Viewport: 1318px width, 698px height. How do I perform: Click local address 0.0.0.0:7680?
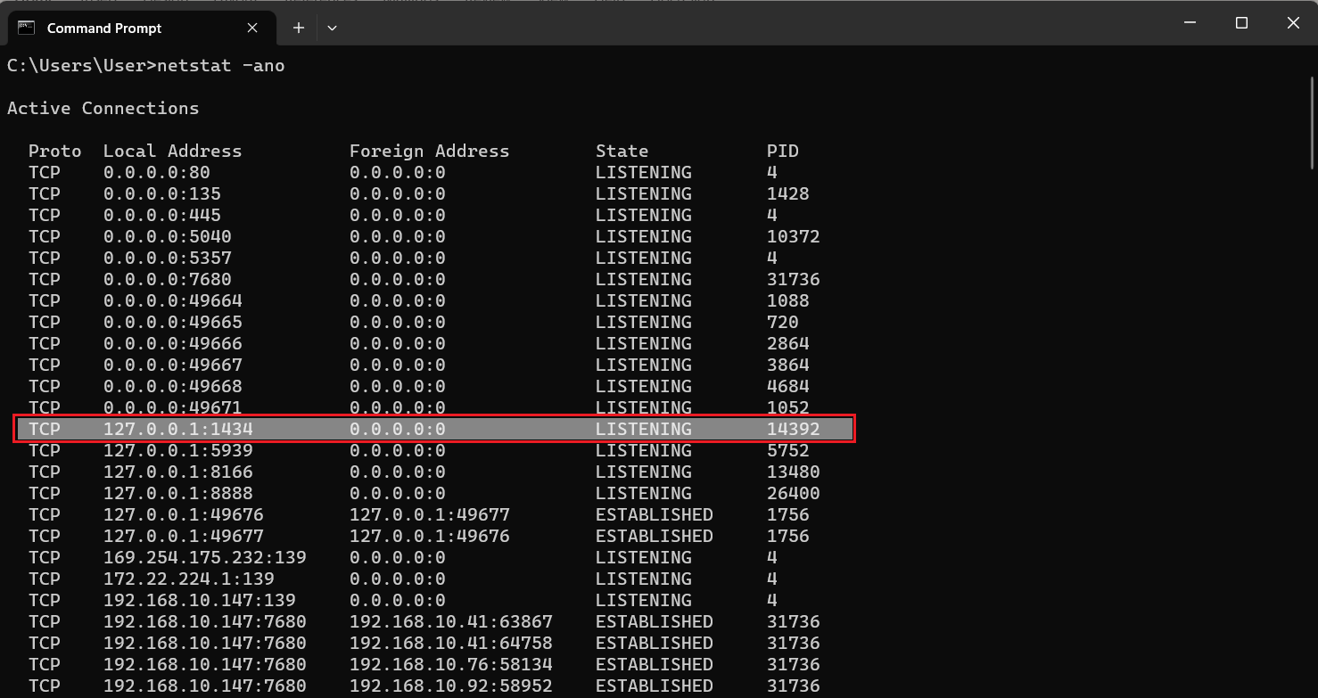[x=168, y=279]
